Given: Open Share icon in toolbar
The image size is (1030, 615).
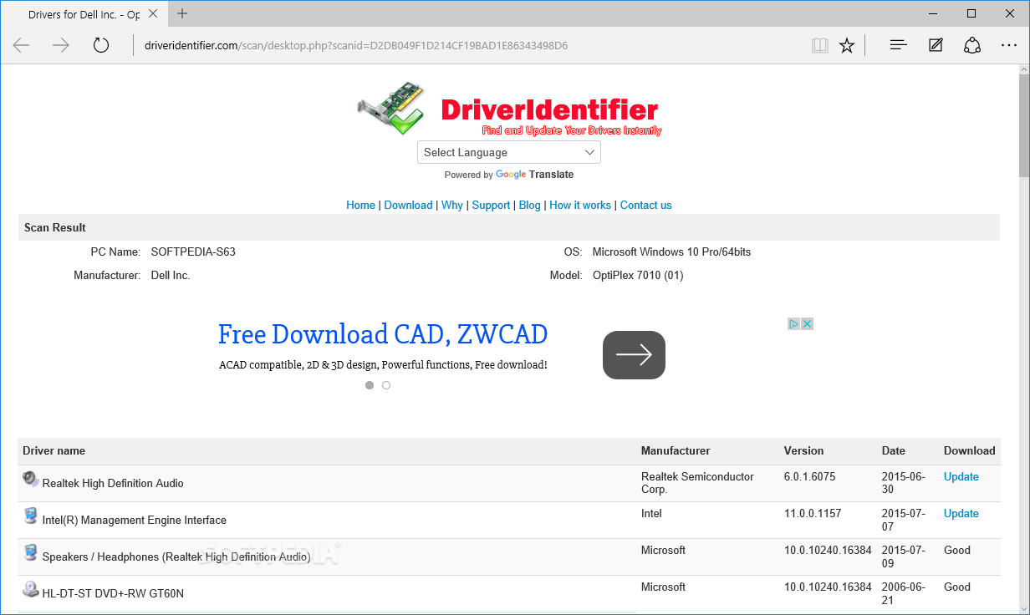Looking at the screenshot, I should (972, 45).
